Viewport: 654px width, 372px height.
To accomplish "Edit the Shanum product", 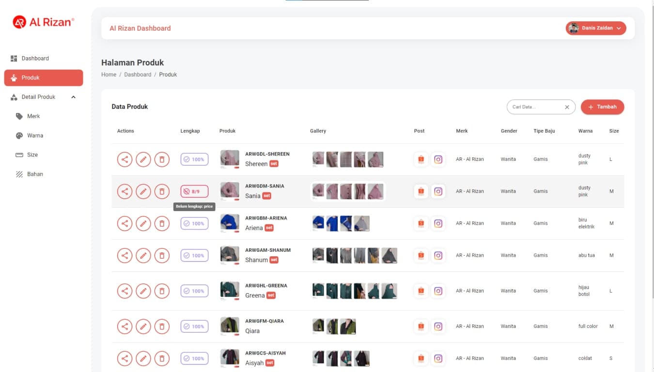I will coord(143,255).
